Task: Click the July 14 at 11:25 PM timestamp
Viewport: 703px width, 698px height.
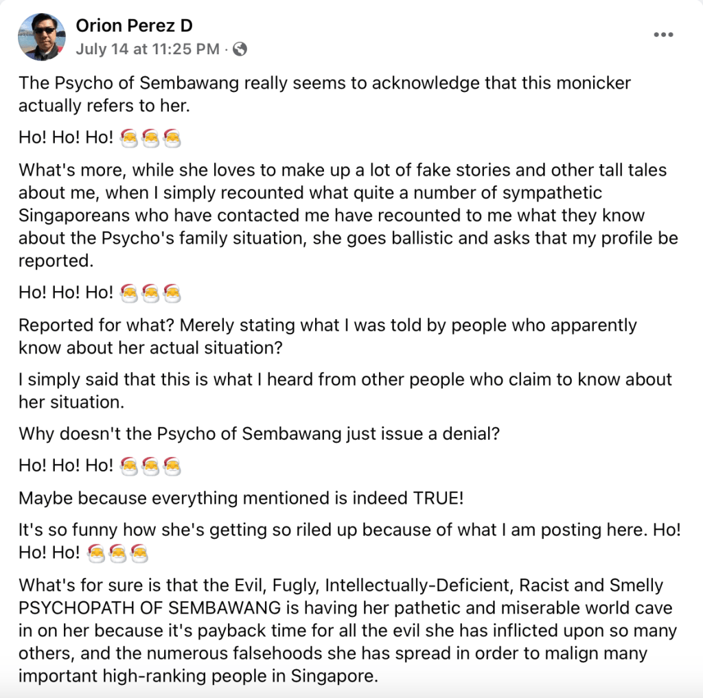Action: click(148, 49)
